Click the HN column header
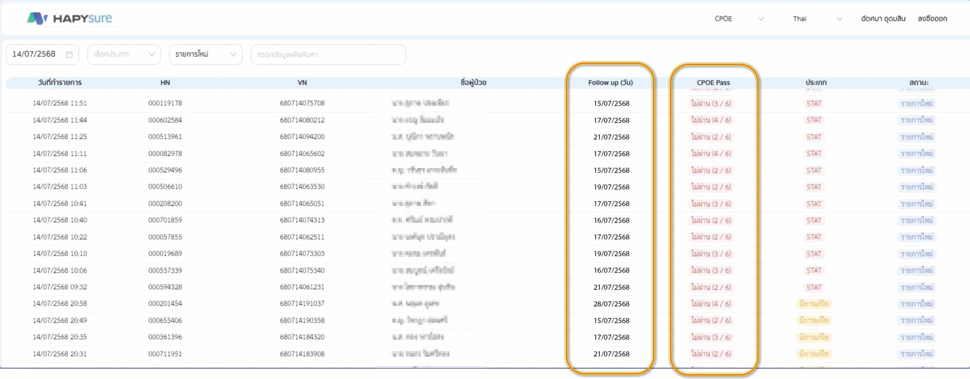Viewport: 970px width, 379px height. [x=165, y=83]
